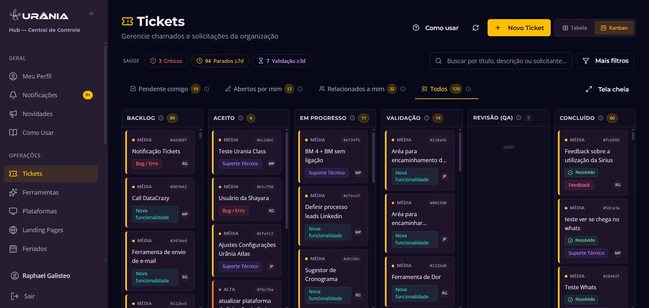The height and width of the screenshot is (308, 649).
Task: Switch to Kanban view
Action: [x=614, y=28]
